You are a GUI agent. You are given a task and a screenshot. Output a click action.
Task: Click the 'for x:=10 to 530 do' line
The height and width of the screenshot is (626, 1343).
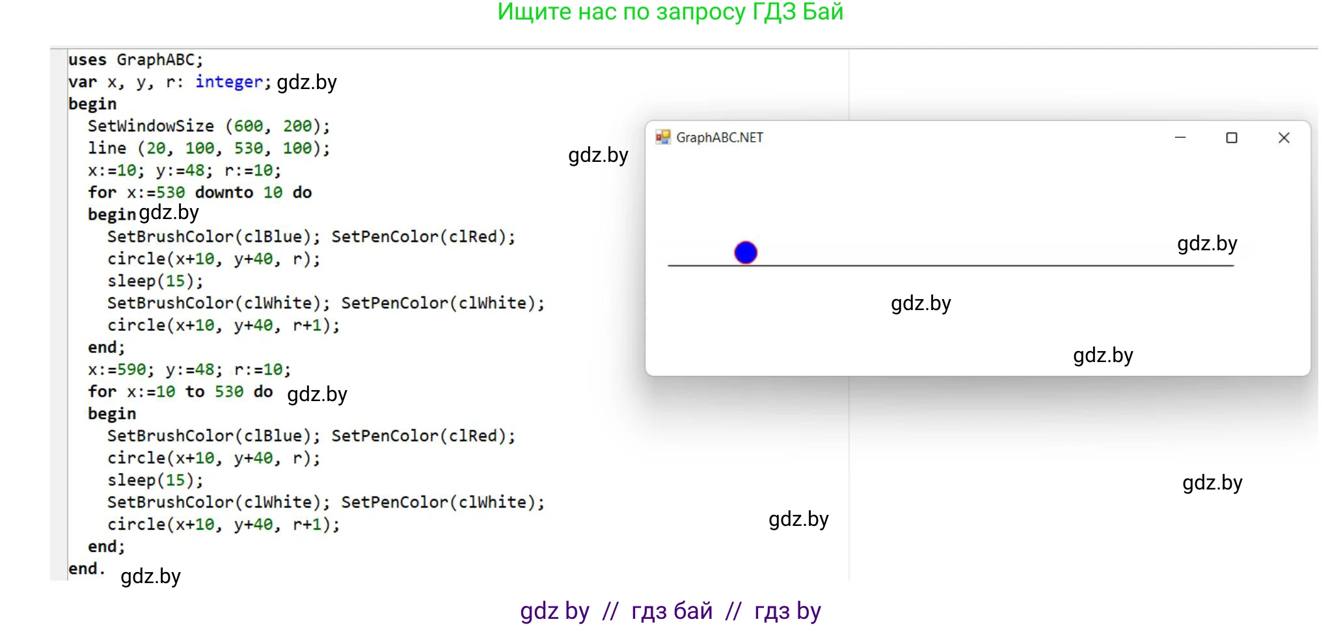tap(180, 391)
